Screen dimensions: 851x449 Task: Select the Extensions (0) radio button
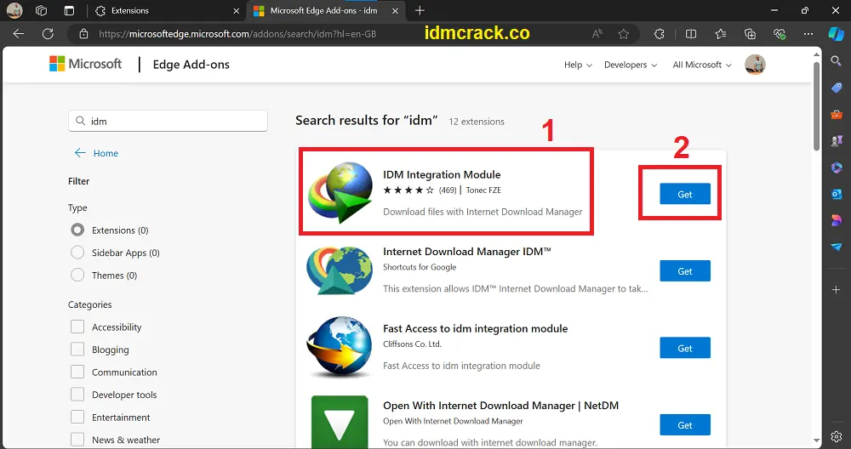[77, 230]
